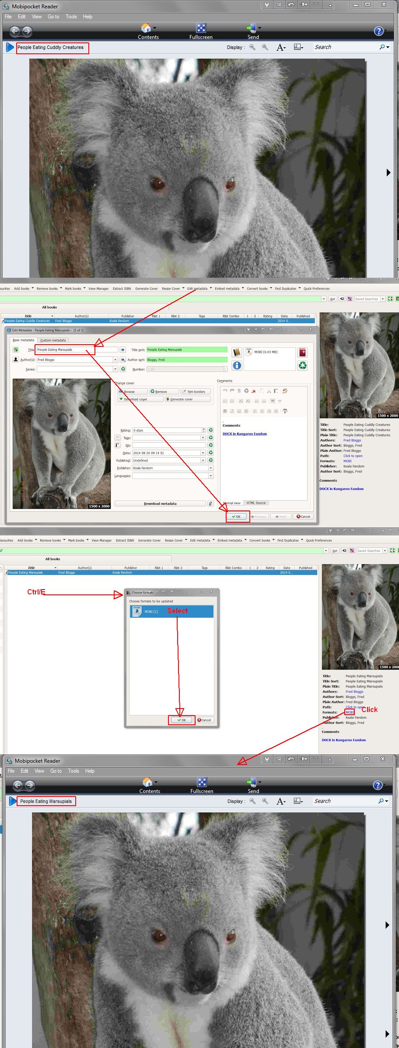The width and height of the screenshot is (399, 1048).
Task: Clear the Rating with its green icon
Action: pos(210,430)
